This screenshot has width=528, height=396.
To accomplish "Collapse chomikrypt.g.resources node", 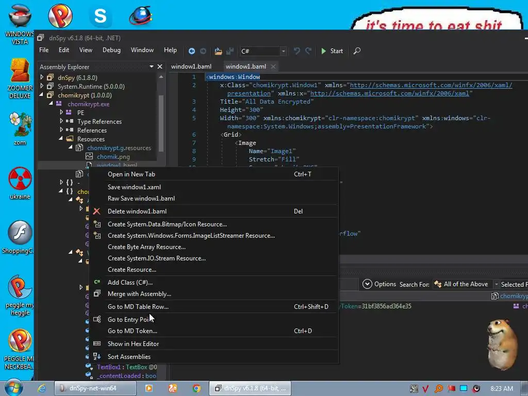I will tap(71, 147).
